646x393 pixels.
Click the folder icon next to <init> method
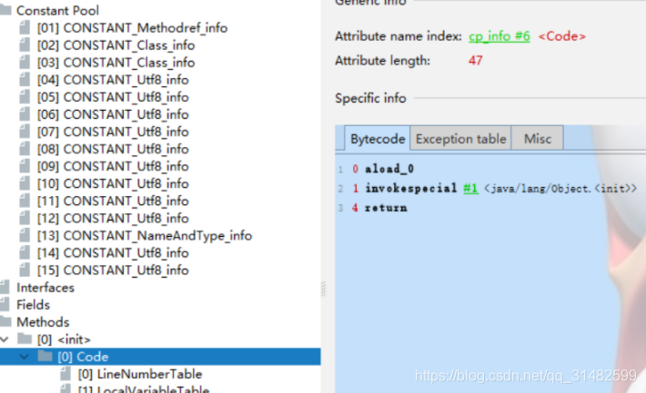coord(25,339)
